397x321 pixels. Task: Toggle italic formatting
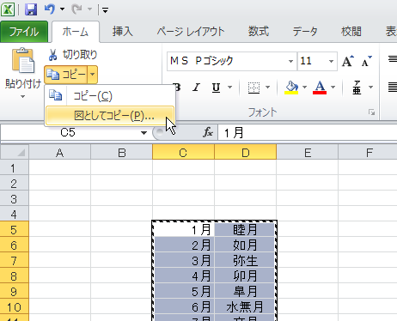click(196, 87)
